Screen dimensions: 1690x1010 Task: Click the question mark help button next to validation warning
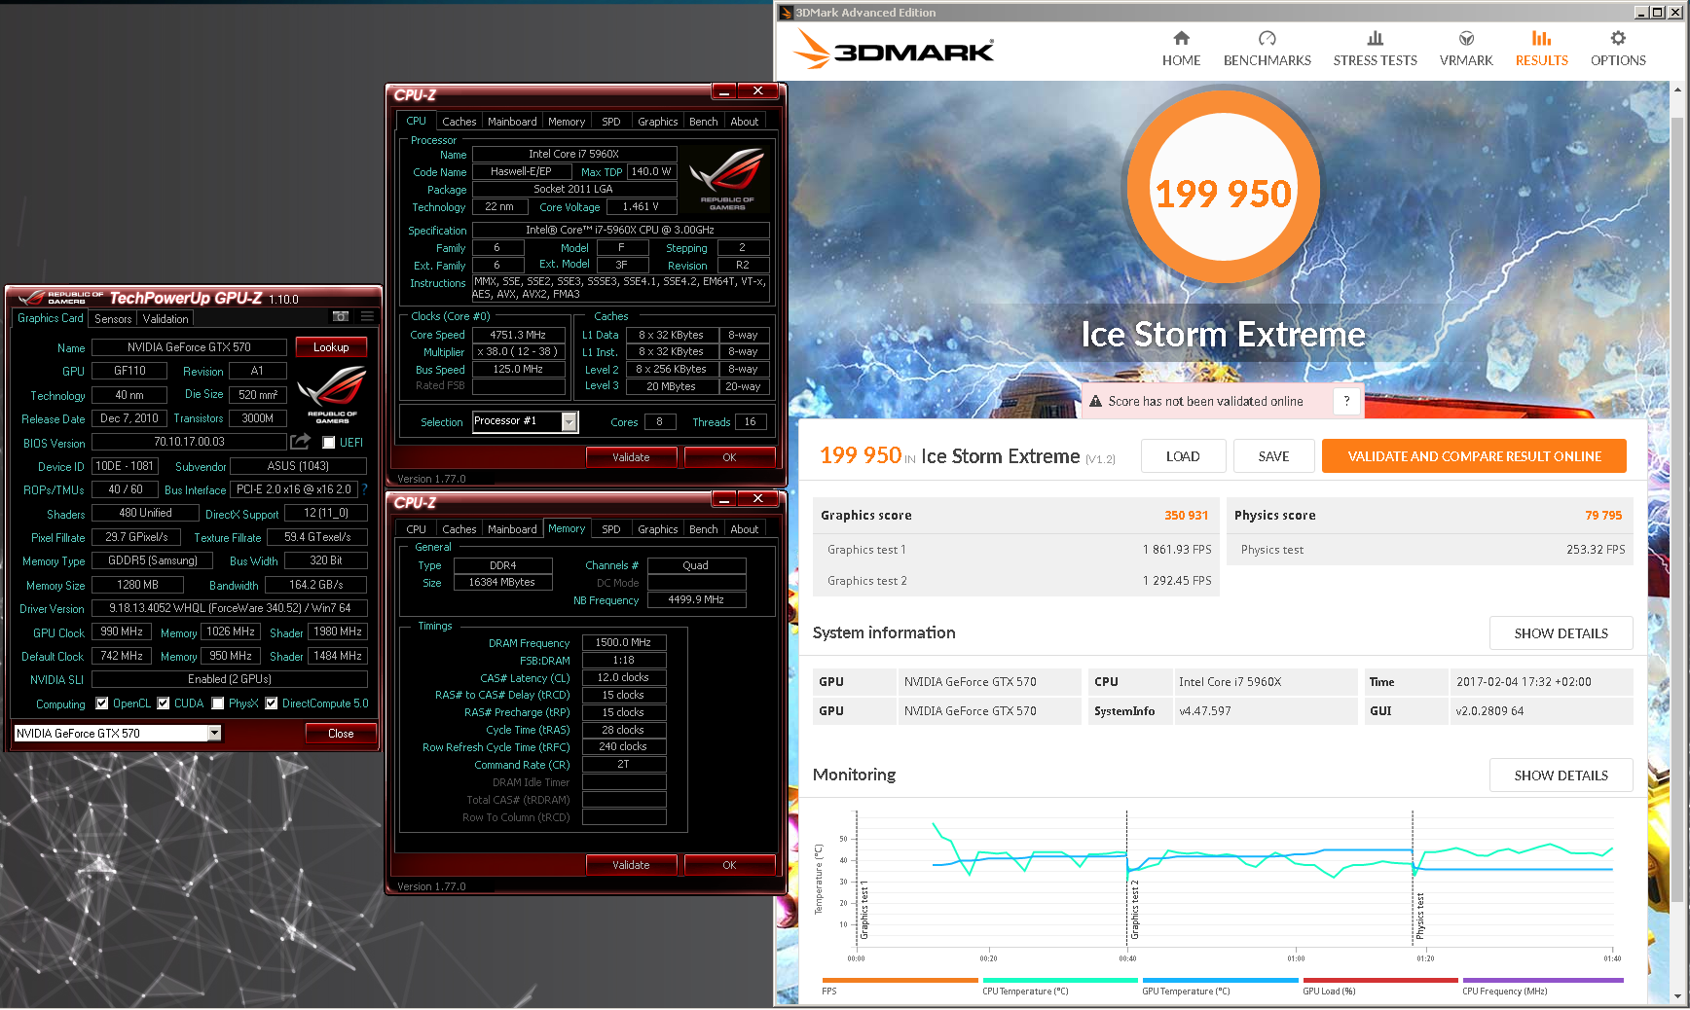click(x=1346, y=401)
